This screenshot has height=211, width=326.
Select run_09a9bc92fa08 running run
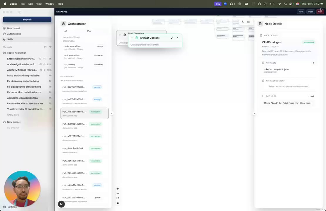tap(84, 89)
